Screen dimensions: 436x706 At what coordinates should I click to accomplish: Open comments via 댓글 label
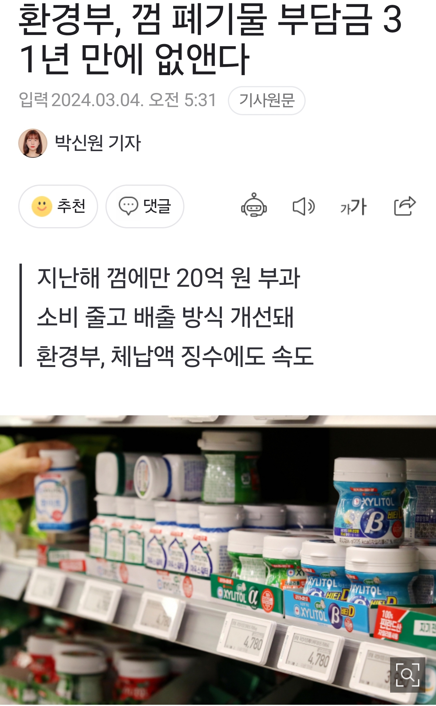(x=157, y=206)
